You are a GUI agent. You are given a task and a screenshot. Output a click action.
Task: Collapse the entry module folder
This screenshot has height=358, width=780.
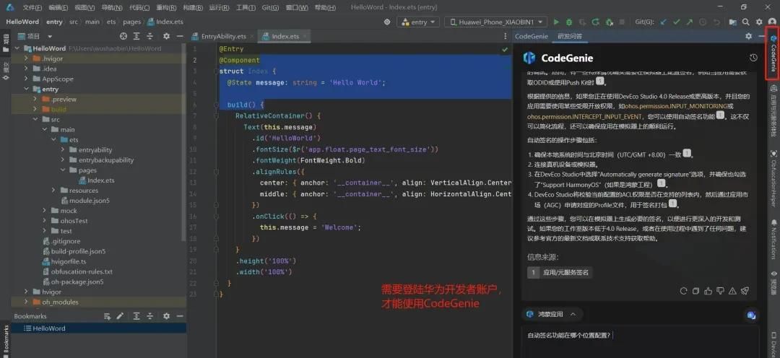27,89
